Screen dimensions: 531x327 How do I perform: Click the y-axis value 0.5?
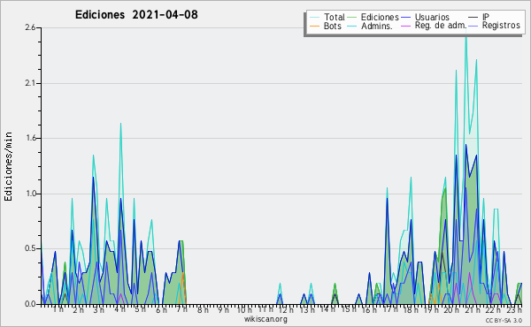[x=30, y=249]
